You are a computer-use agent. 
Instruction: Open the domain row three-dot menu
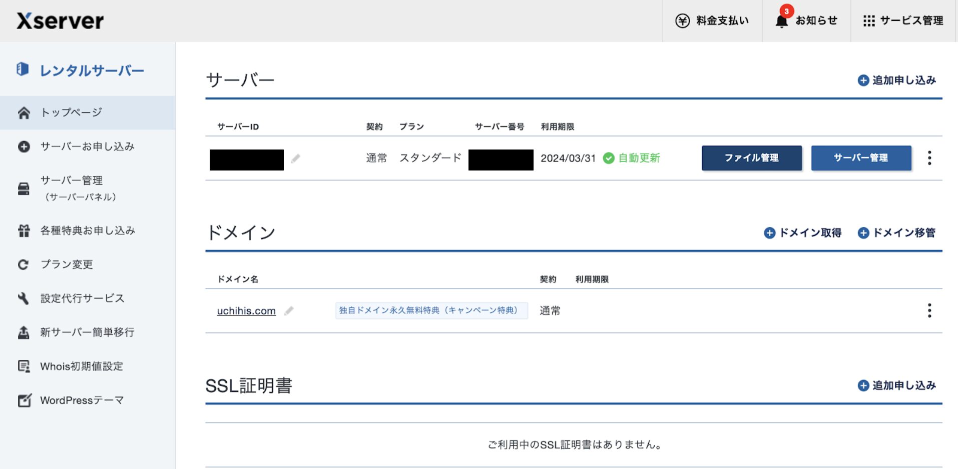(x=929, y=310)
